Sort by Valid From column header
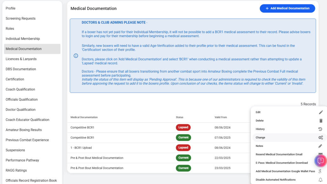The image size is (327, 184). coord(220,117)
